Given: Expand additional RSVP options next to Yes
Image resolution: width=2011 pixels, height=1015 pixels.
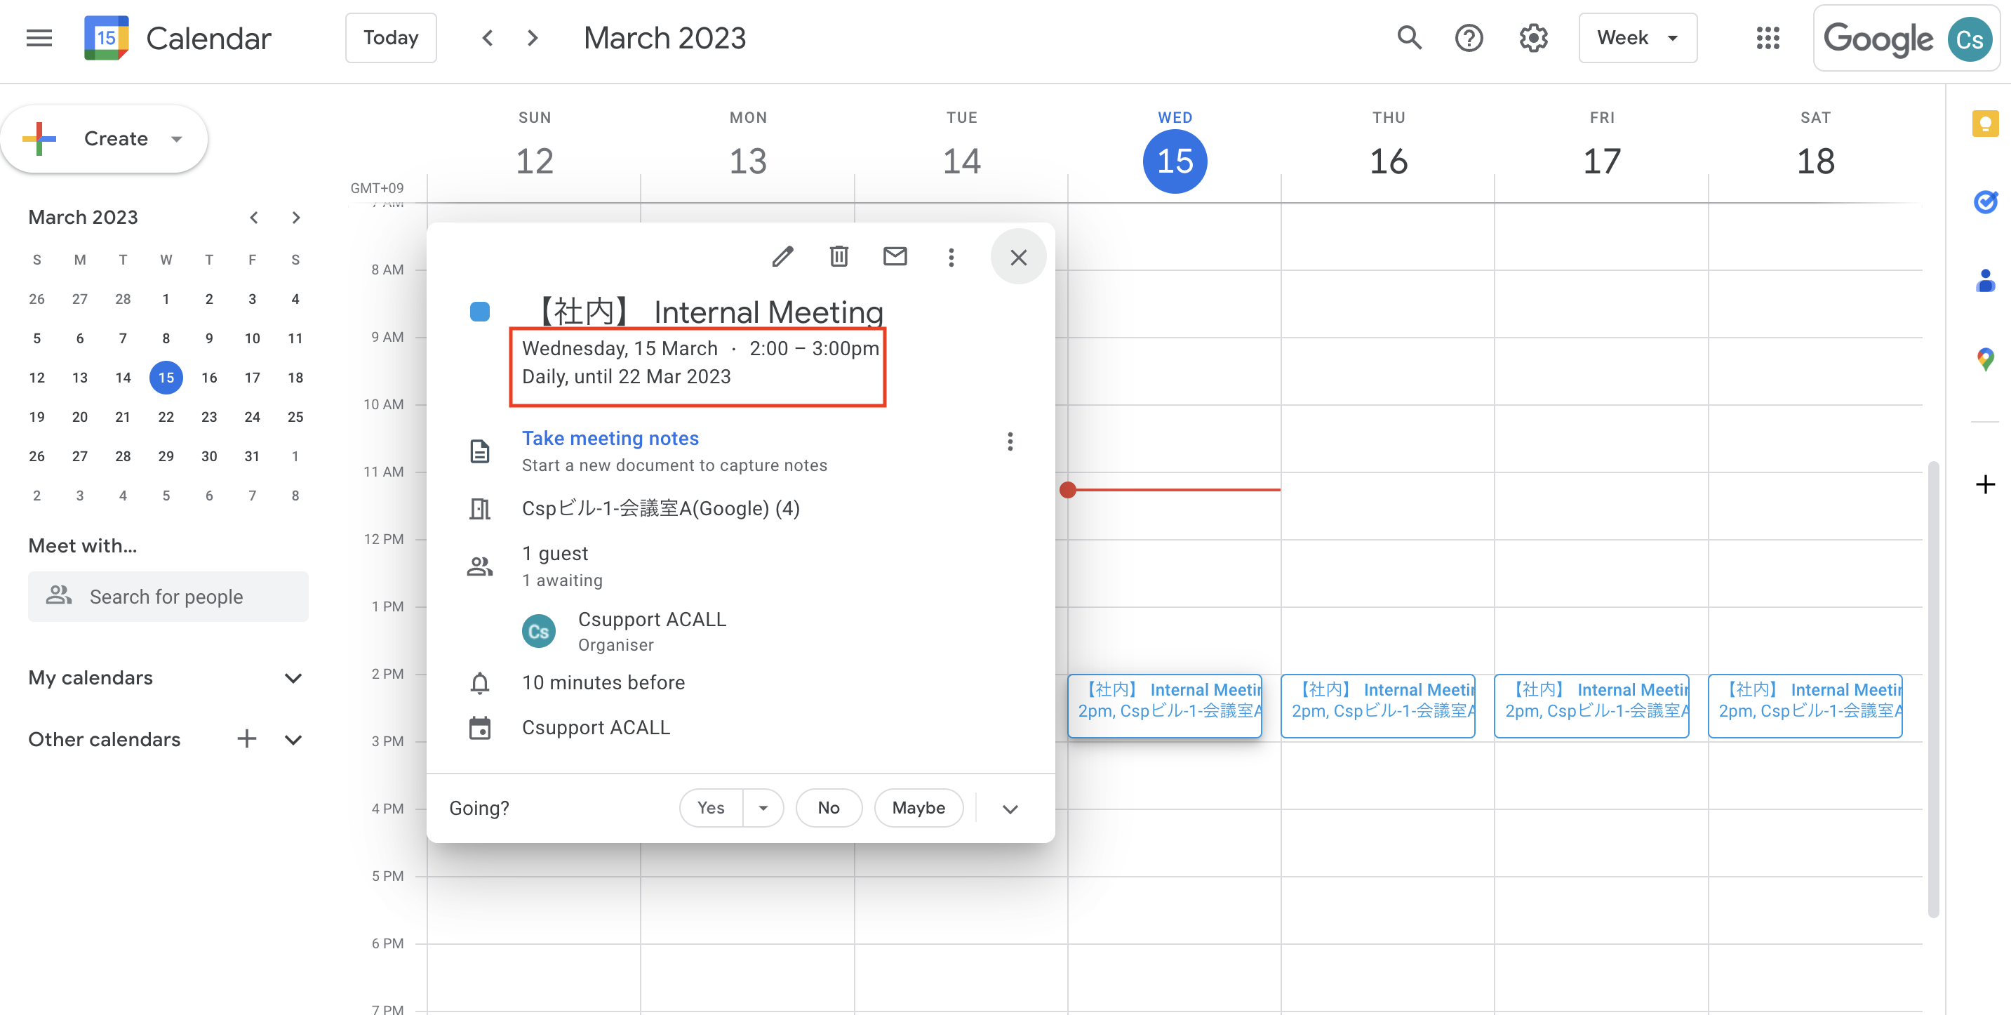Looking at the screenshot, I should pos(763,807).
